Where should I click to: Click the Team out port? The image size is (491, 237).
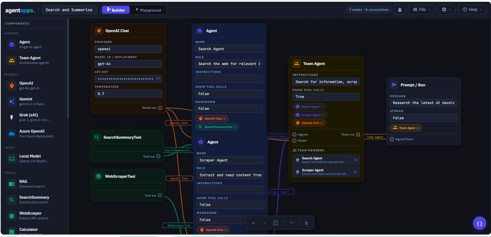(x=358, y=134)
